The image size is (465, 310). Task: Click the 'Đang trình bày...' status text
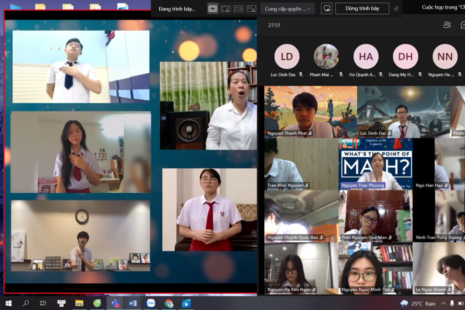[x=177, y=9]
